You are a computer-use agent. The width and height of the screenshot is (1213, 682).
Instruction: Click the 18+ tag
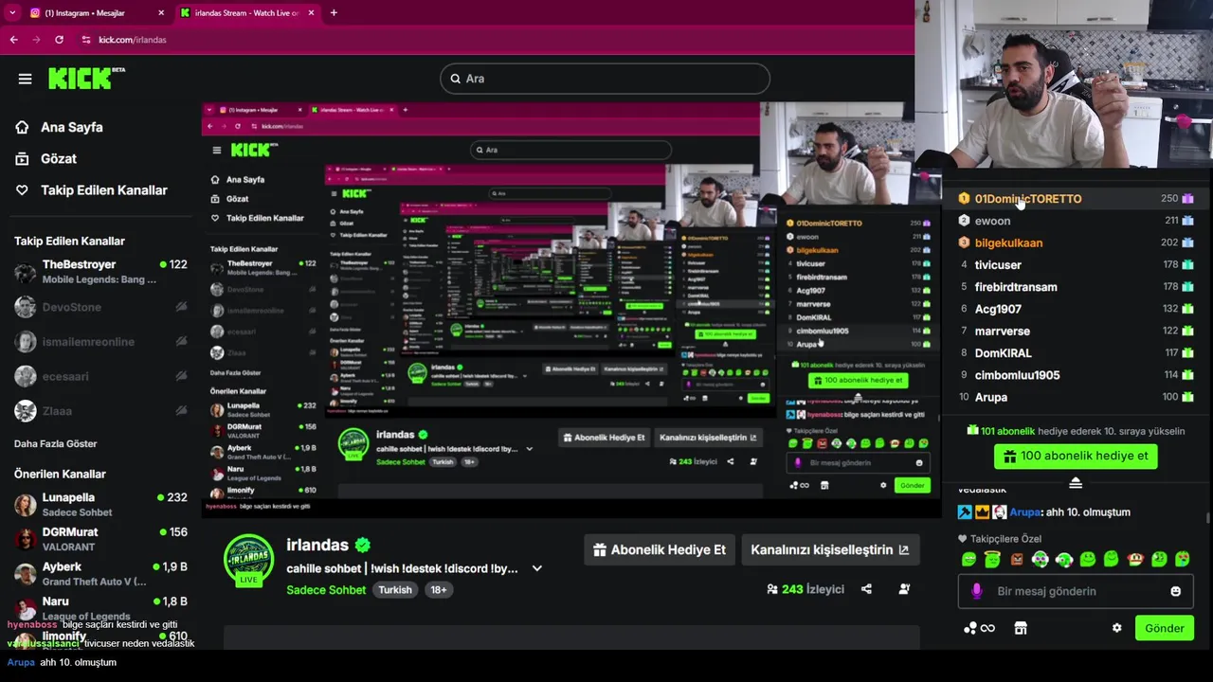click(x=439, y=589)
